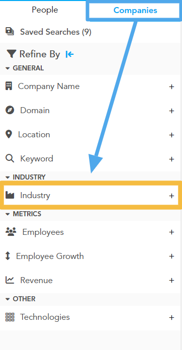
Task: Click the Keyword magnifier icon
Action: point(10,159)
